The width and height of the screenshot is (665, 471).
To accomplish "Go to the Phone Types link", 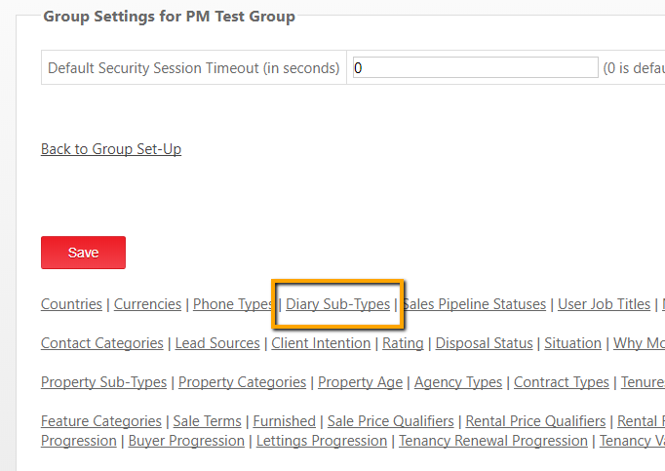I will point(232,304).
